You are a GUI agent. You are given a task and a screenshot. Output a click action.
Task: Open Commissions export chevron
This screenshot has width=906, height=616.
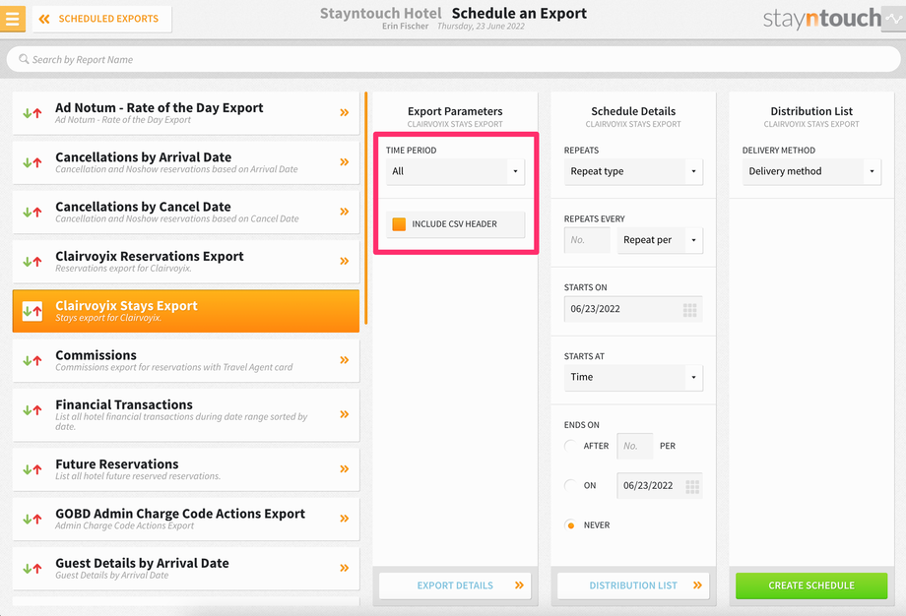(x=345, y=360)
